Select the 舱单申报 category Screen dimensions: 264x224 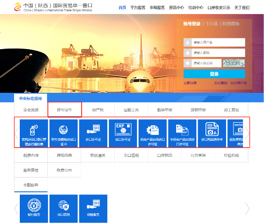click(x=165, y=110)
